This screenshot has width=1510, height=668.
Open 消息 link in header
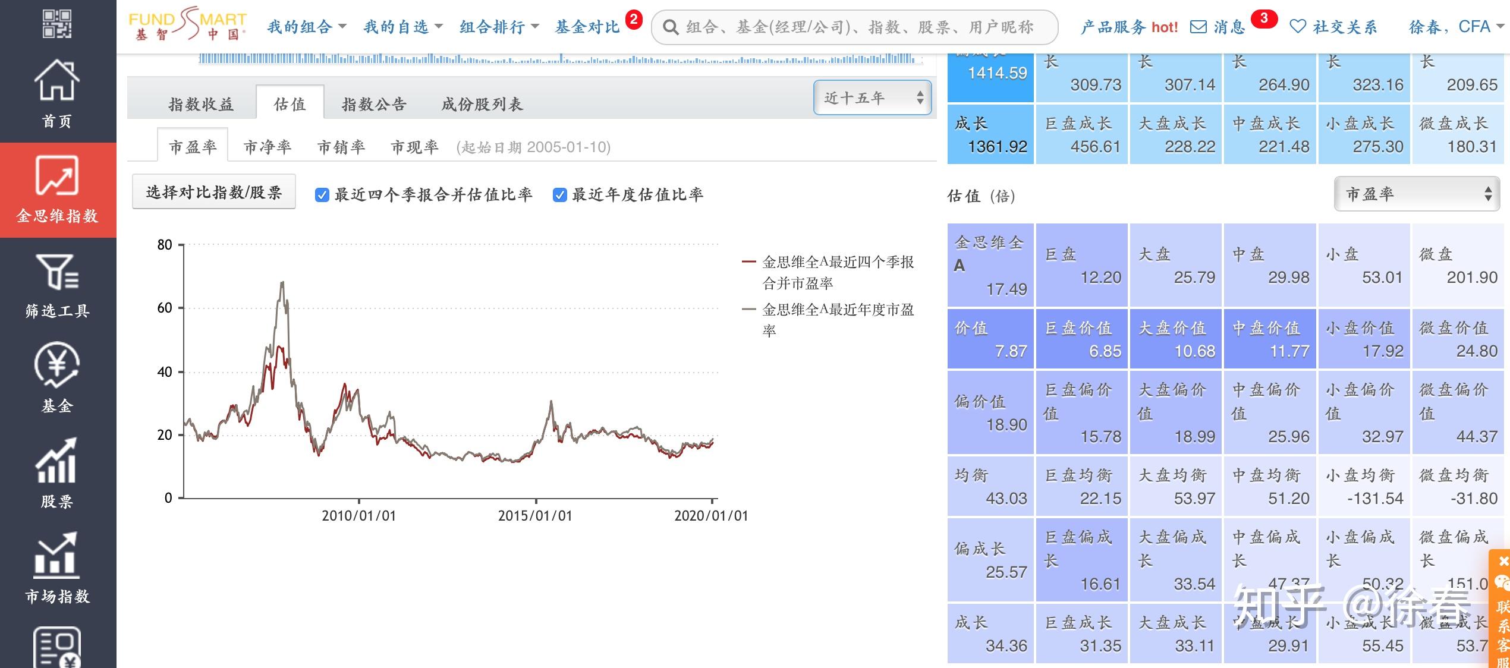point(1229,27)
